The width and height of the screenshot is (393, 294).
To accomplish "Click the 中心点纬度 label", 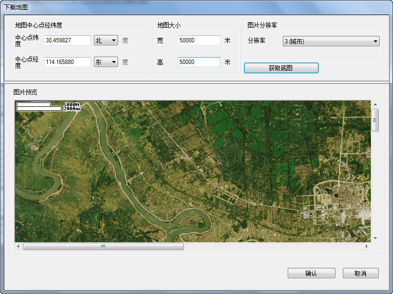I will click(27, 41).
